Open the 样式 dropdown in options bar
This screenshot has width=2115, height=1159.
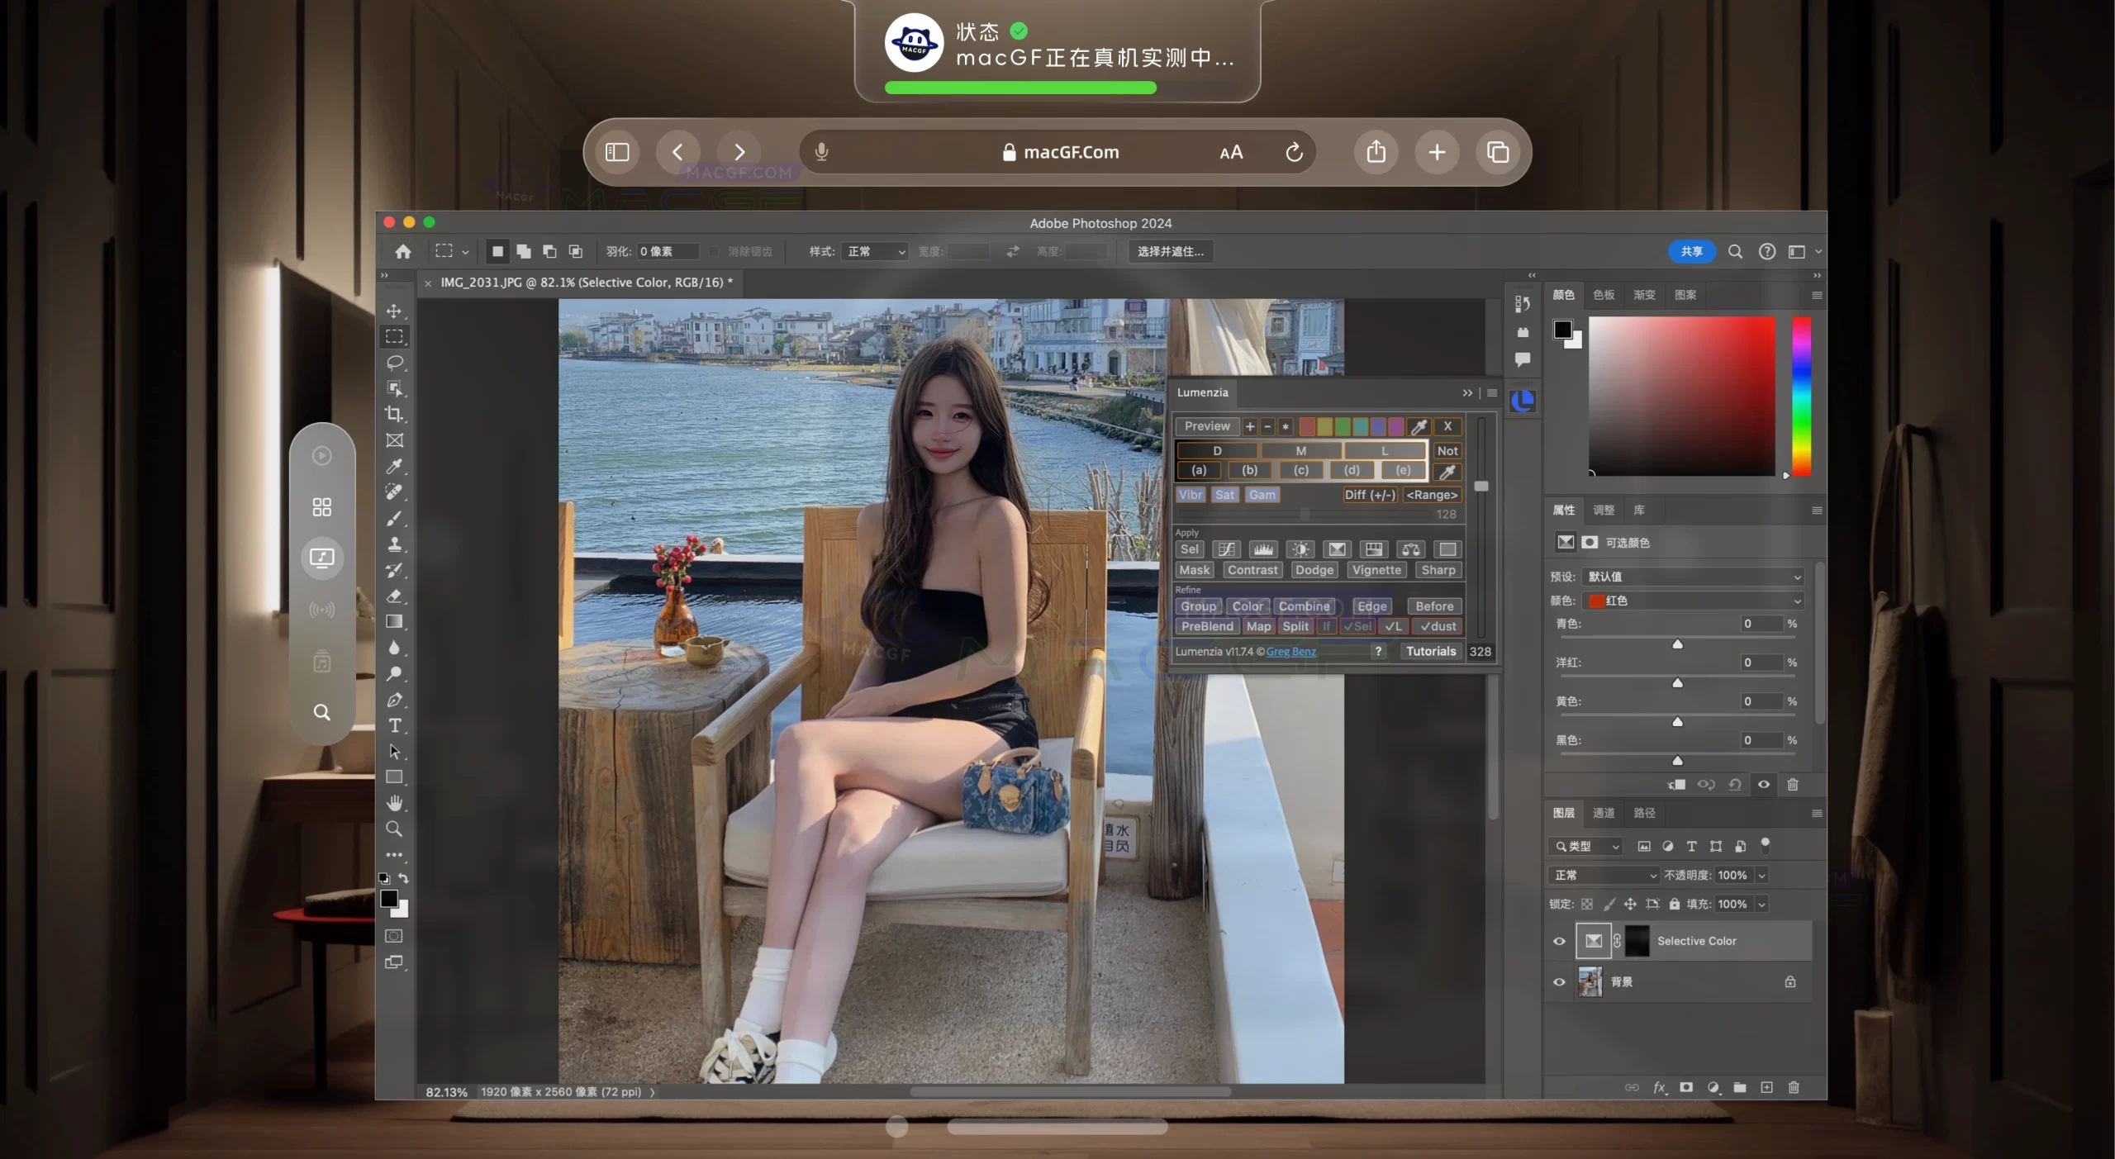pos(874,252)
